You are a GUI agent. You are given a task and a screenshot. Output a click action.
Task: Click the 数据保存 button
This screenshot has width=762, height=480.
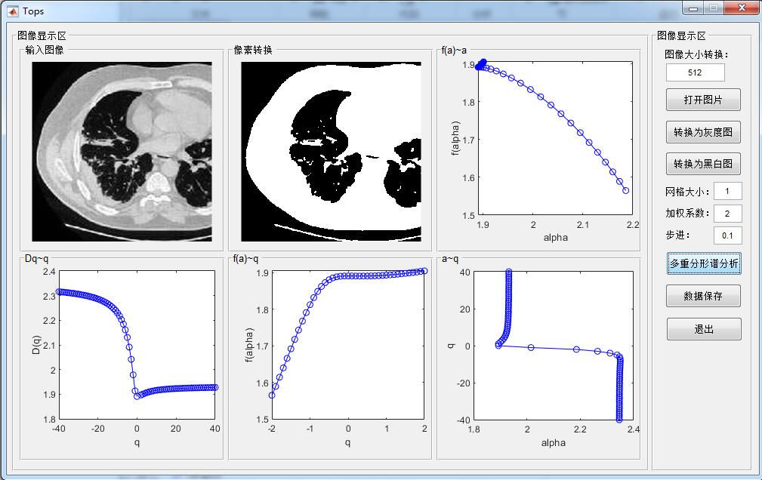tap(703, 296)
